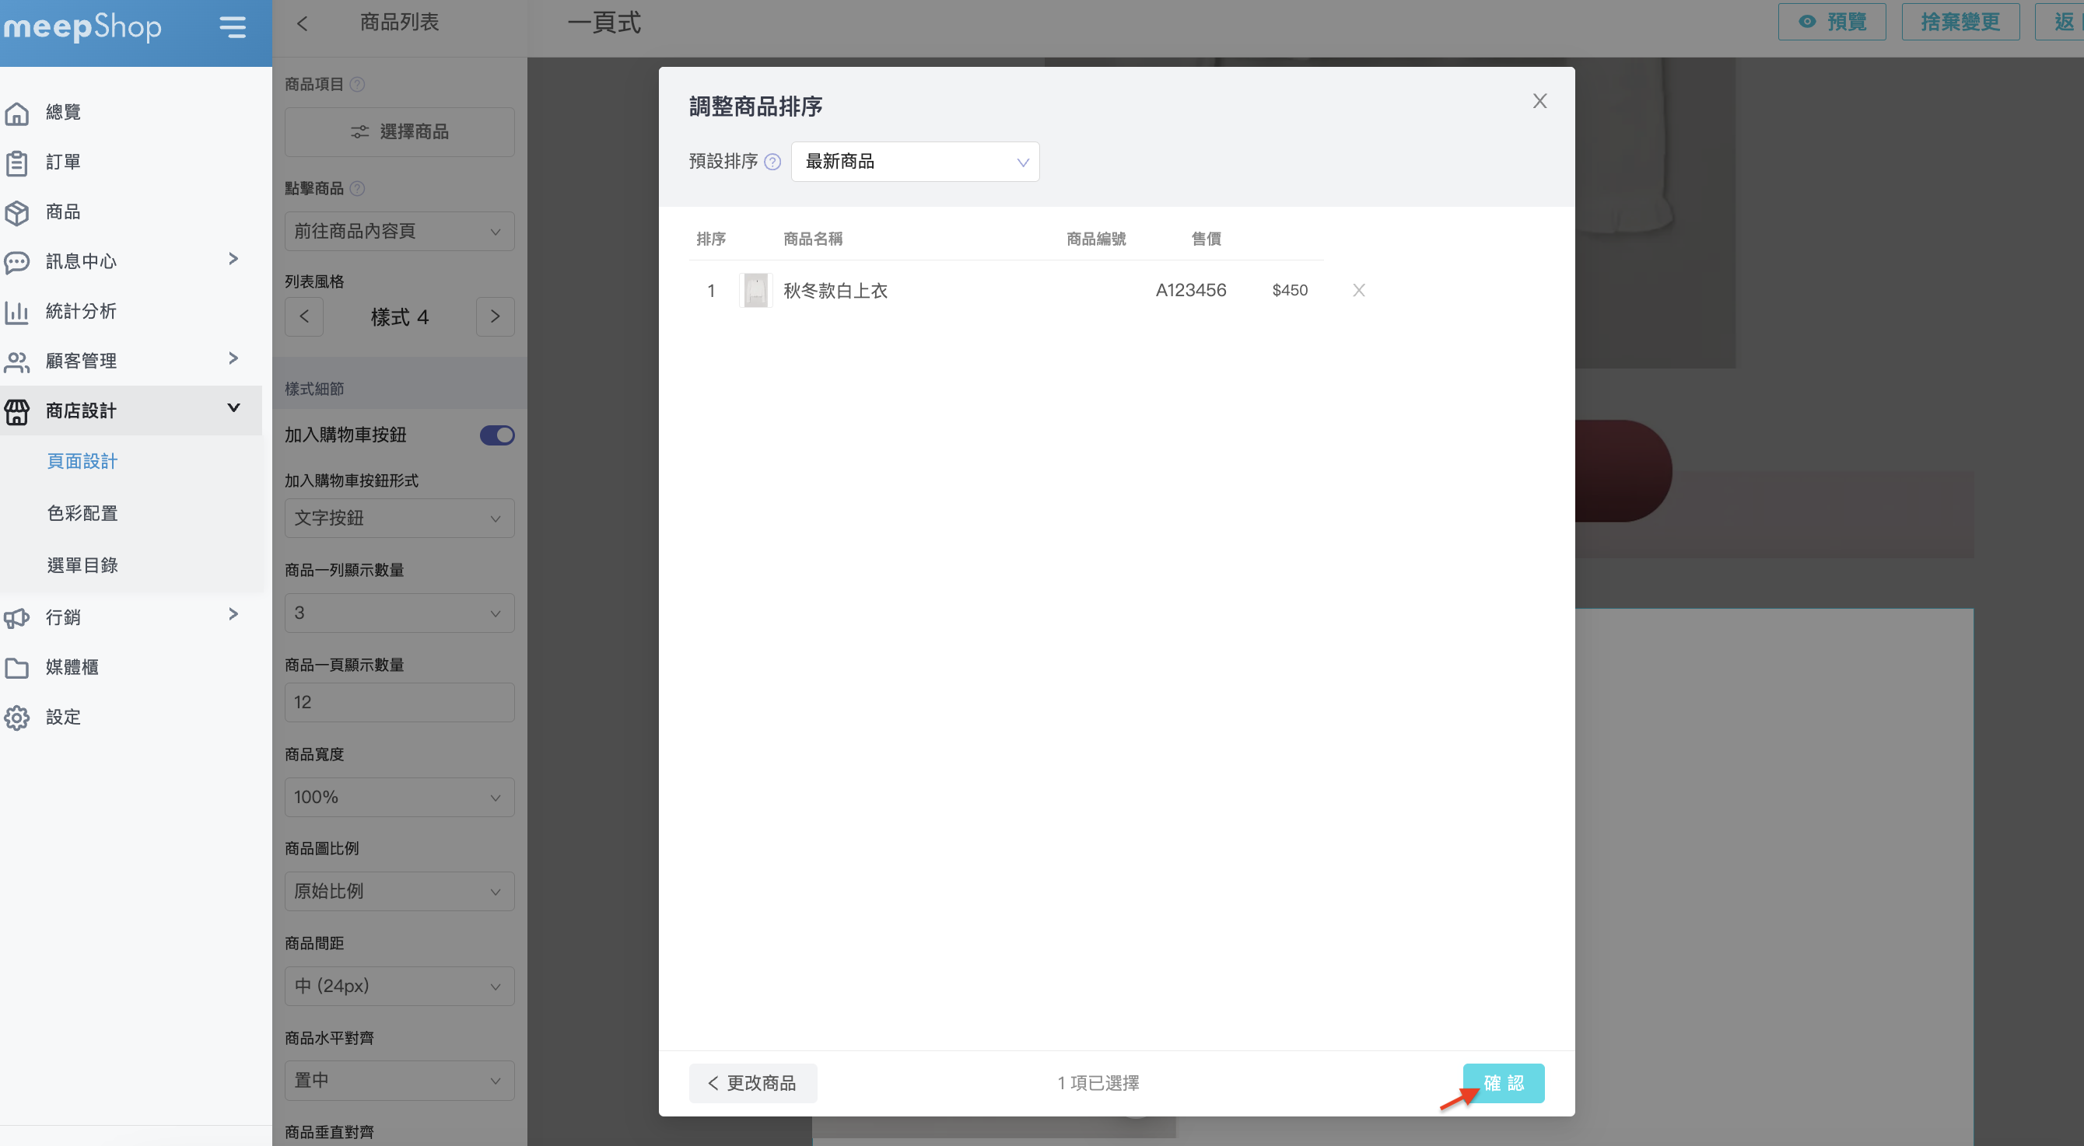
Task: Click the 設定 gear icon
Action: pos(17,718)
